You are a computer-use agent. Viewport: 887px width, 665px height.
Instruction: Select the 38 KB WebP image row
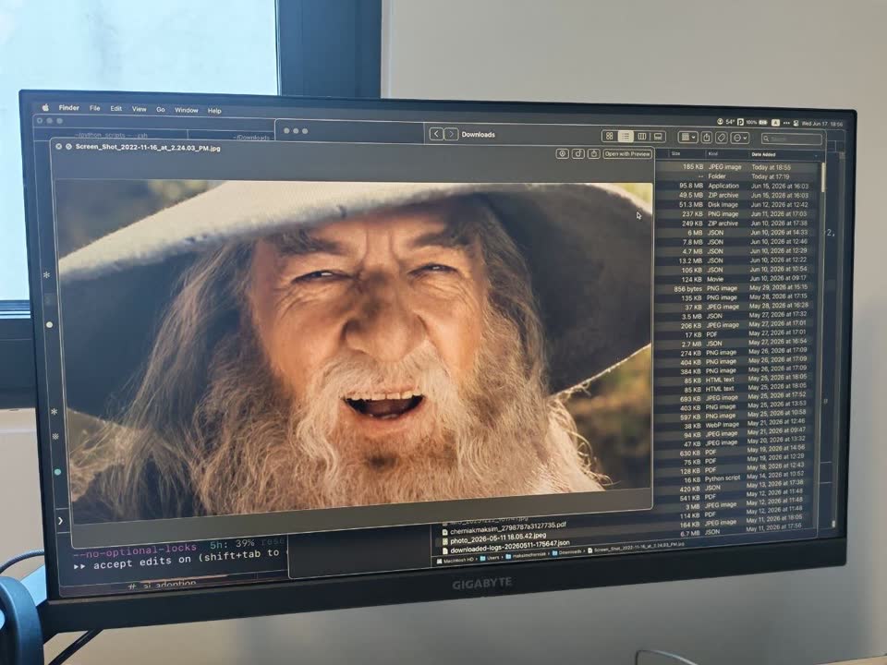pos(736,425)
